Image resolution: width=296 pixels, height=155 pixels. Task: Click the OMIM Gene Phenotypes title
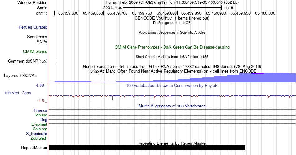click(172, 47)
